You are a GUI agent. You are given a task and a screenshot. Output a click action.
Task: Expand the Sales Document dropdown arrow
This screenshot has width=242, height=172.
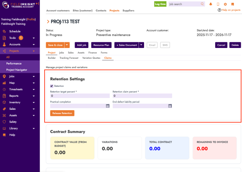(141, 45)
